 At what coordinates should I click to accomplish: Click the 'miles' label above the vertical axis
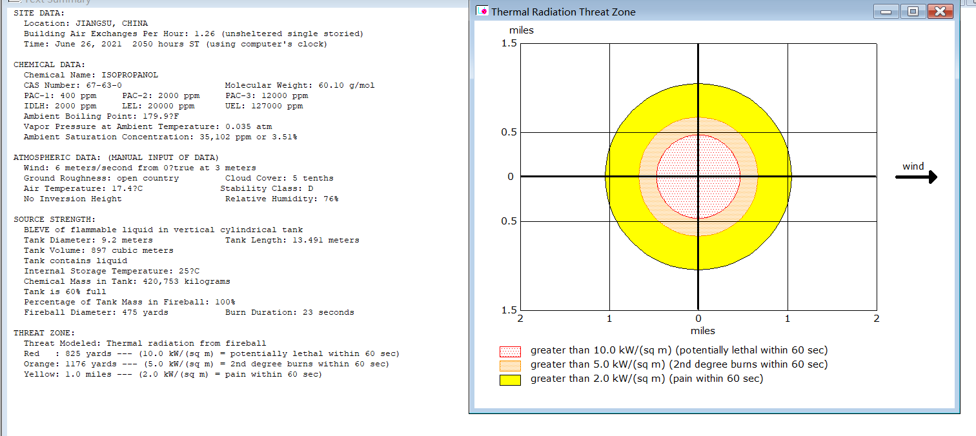pos(522,30)
